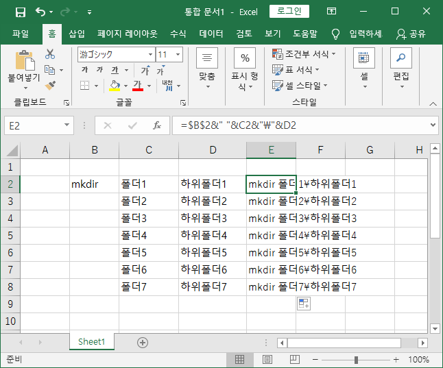443x368 pixels.
Task: Open fill color dropdown arrow
Action: tap(125, 86)
